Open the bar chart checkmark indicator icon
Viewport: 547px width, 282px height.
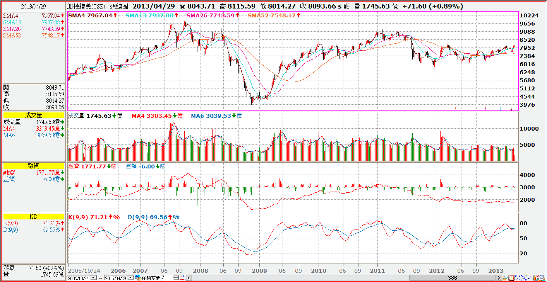coord(536,278)
